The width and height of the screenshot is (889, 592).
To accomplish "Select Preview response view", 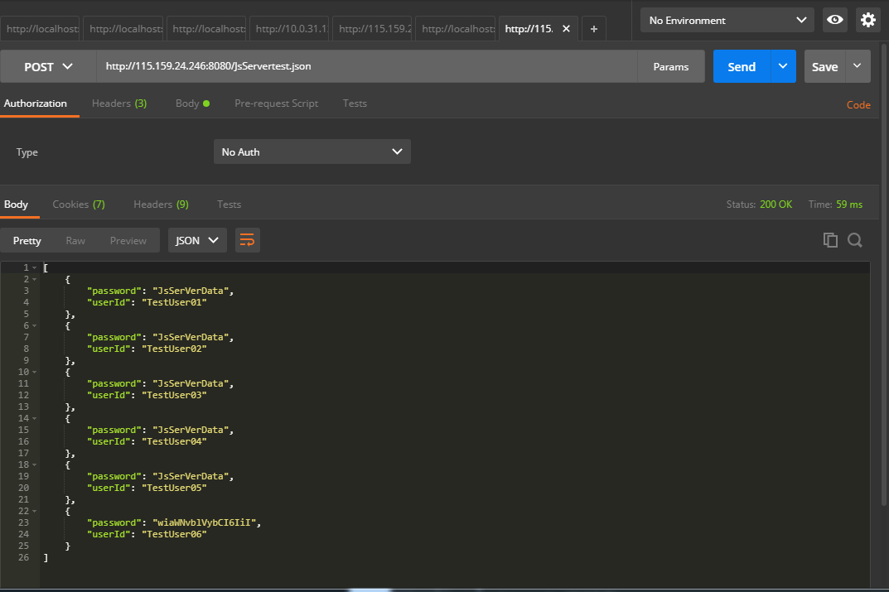I will click(x=128, y=240).
